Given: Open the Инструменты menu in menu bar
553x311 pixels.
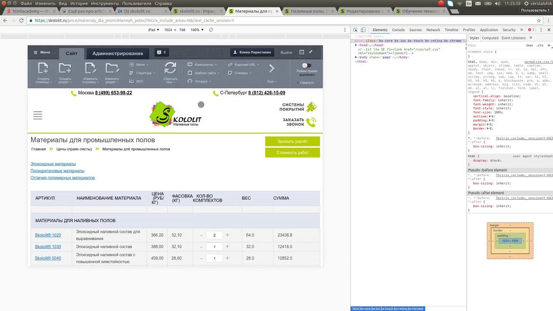Looking at the screenshot, I should 105,3.
